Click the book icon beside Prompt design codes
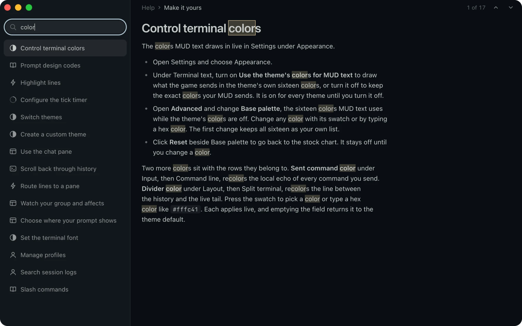The image size is (522, 326). pos(13,65)
